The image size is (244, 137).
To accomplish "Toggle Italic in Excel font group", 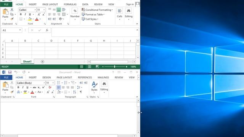I will click(25, 14).
